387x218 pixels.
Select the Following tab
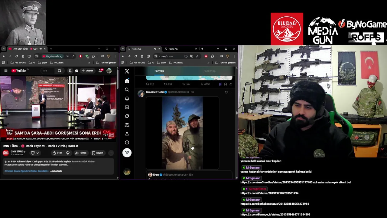[x=209, y=71]
